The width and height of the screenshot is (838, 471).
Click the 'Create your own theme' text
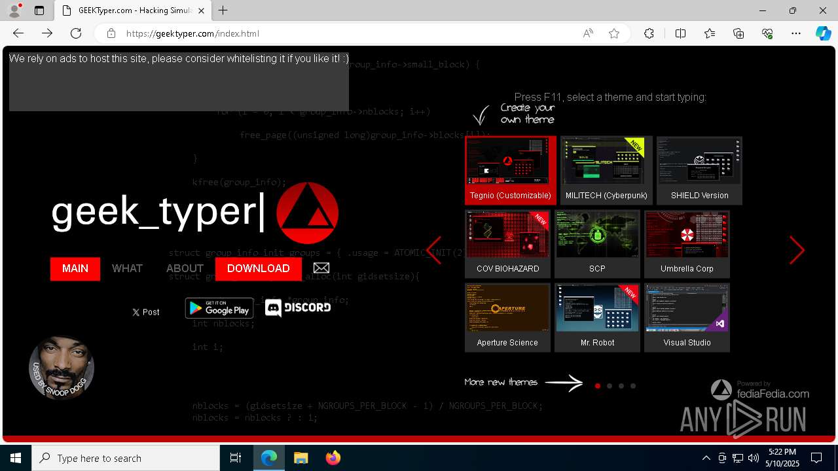coord(528,114)
